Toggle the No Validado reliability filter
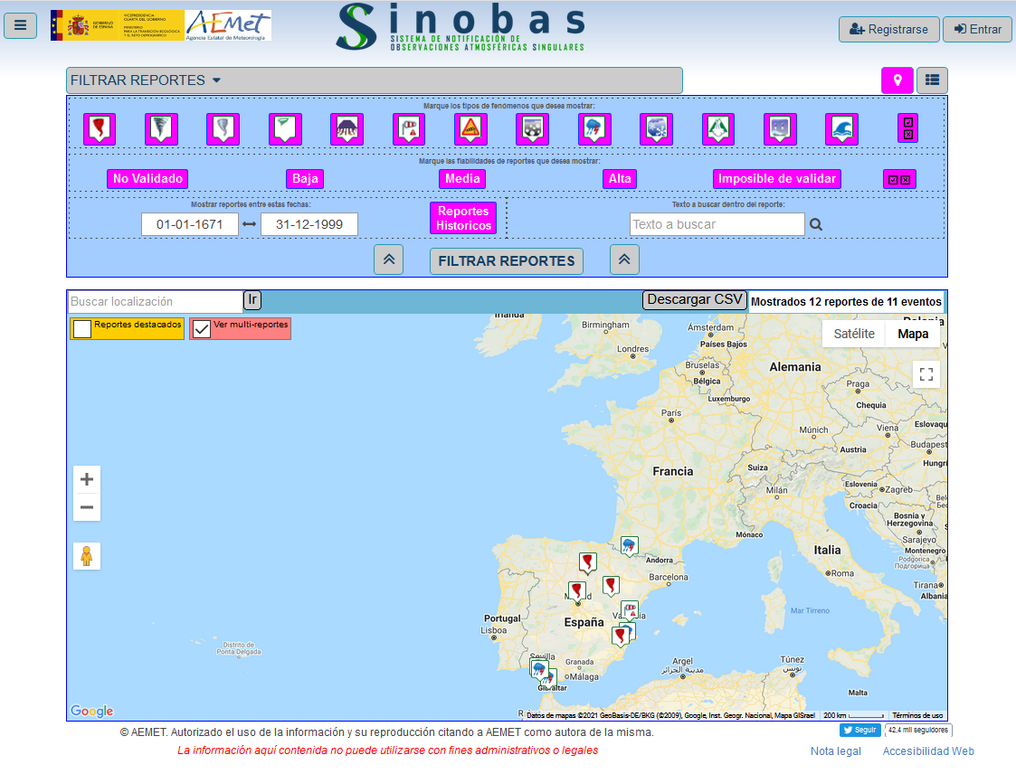 [148, 178]
